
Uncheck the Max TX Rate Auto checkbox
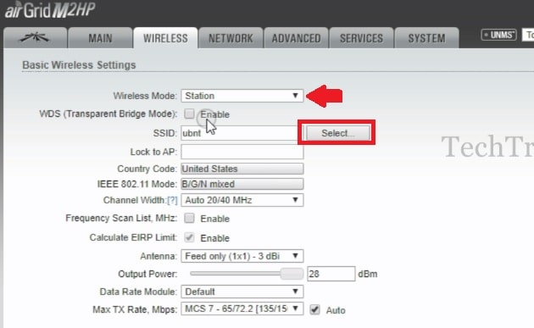(314, 309)
